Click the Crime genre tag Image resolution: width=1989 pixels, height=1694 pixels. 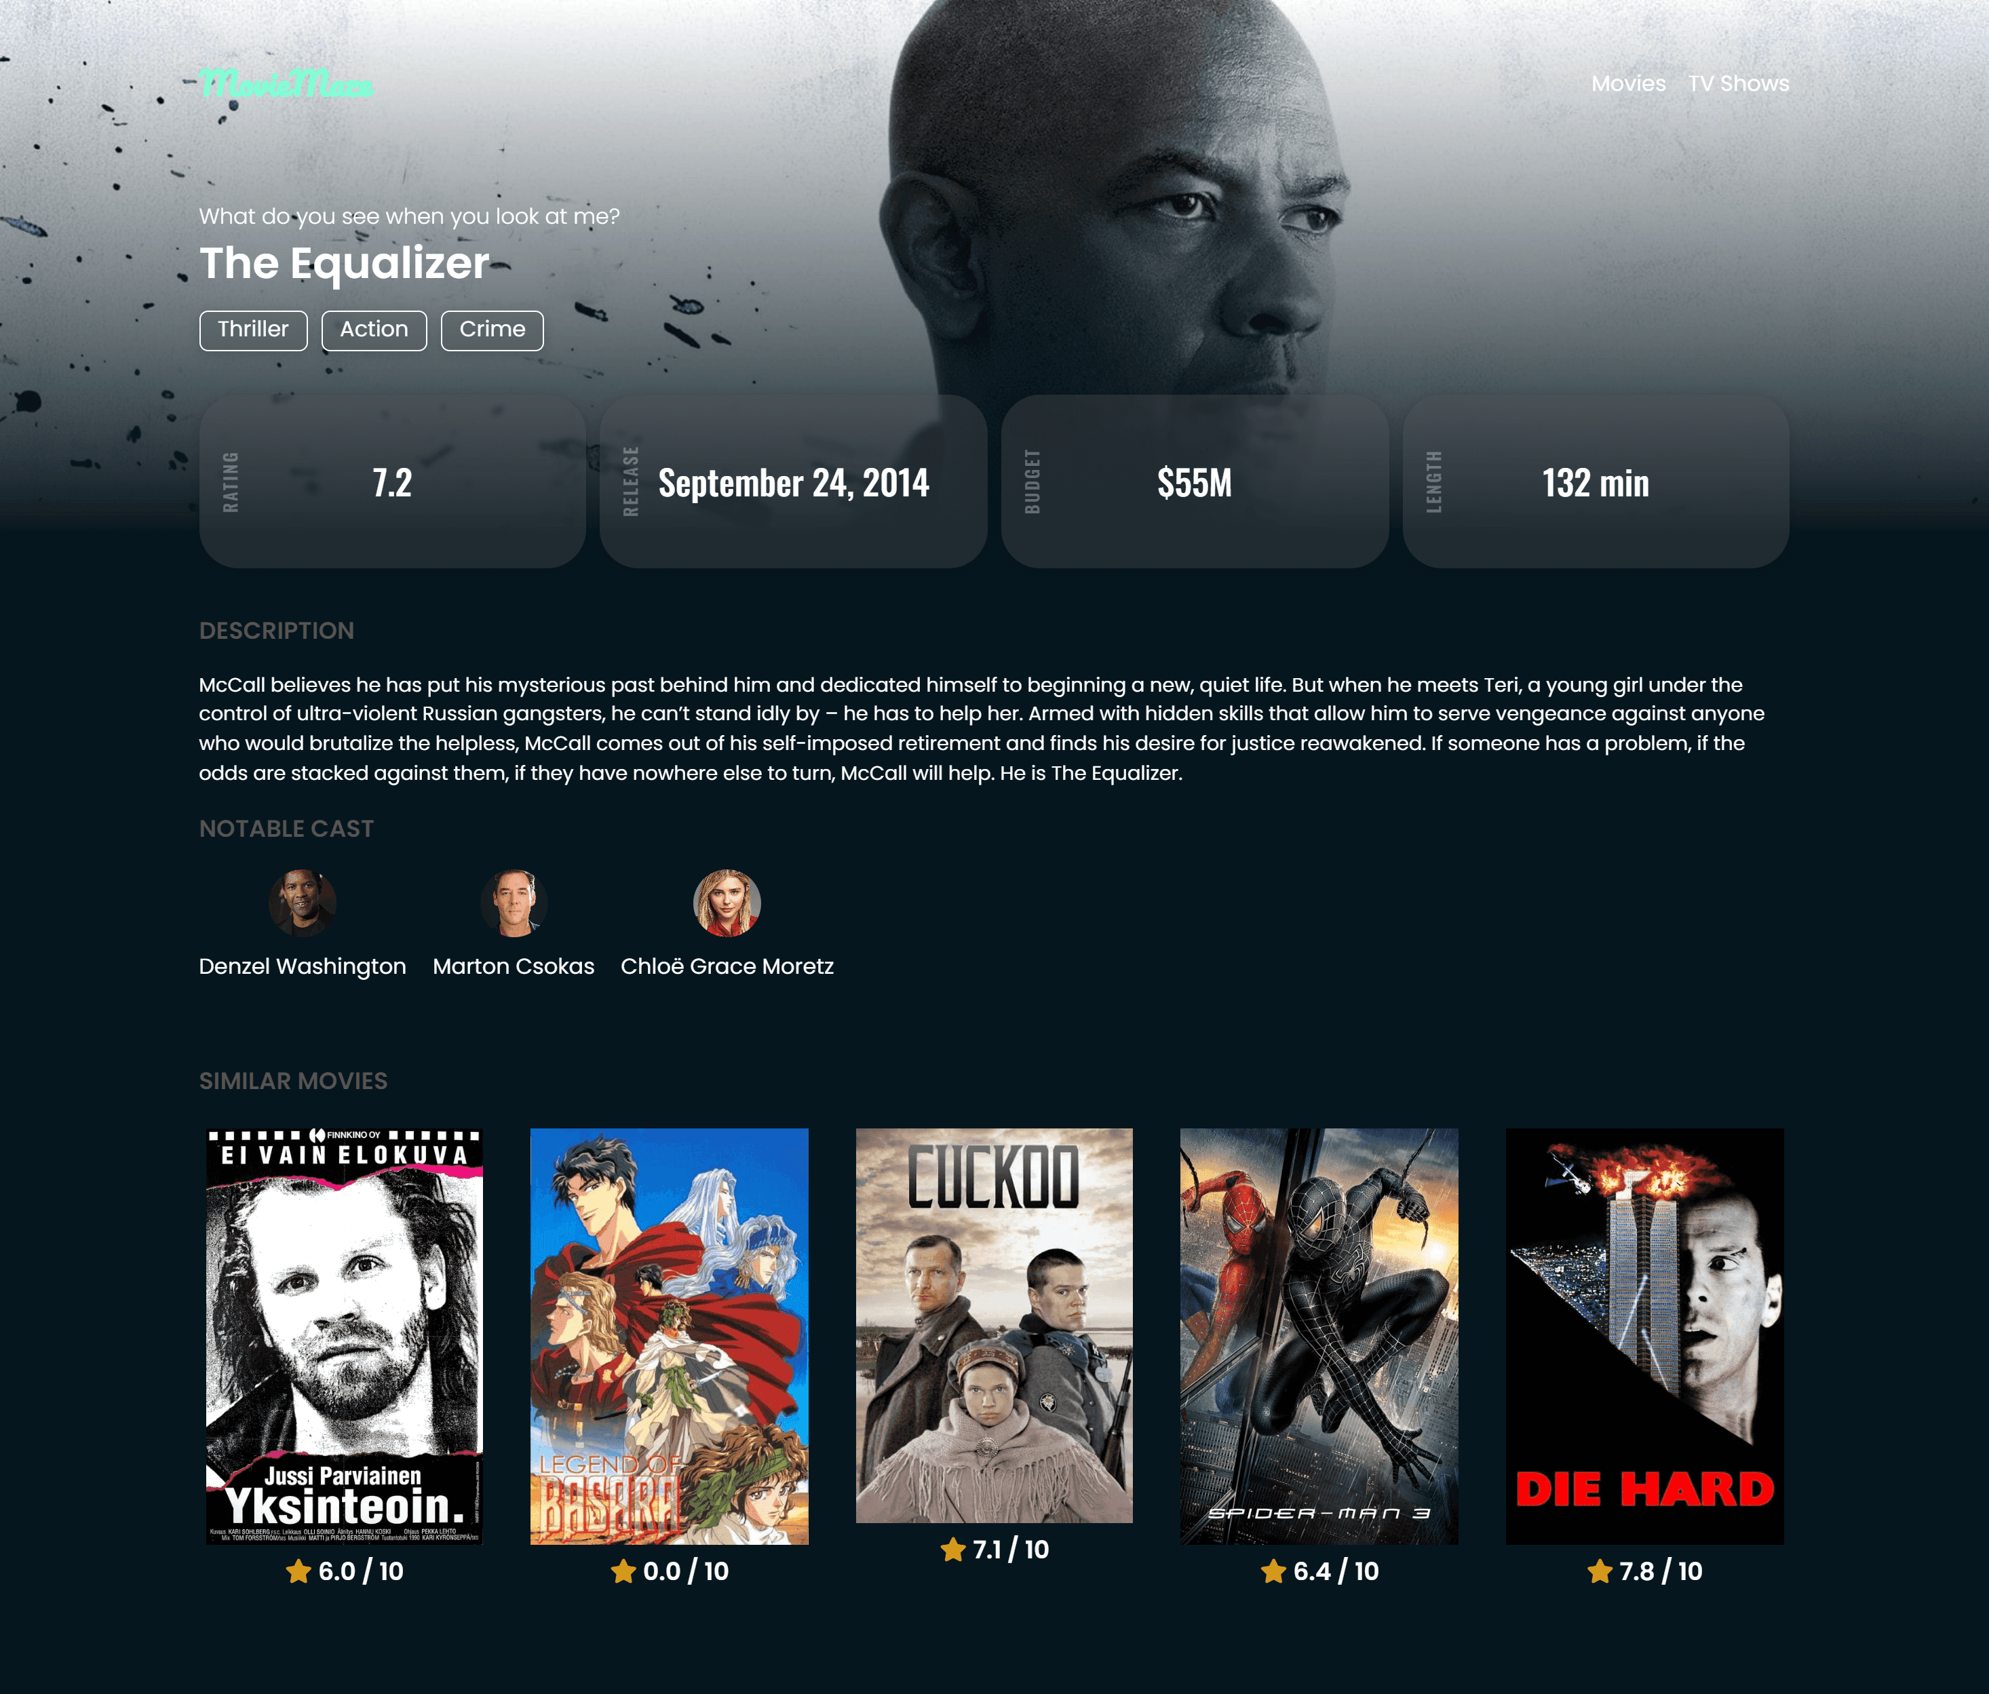click(493, 330)
